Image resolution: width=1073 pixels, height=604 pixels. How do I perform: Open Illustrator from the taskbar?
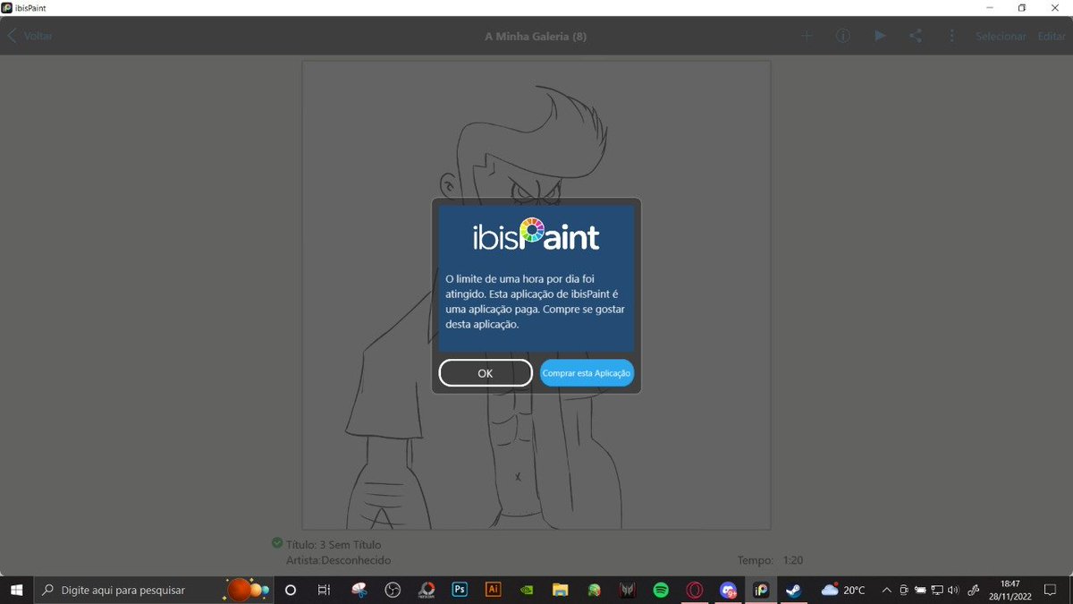click(493, 590)
